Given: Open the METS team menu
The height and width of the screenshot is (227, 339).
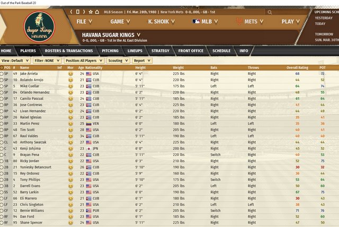Looking at the screenshot, I should tap(250, 21).
